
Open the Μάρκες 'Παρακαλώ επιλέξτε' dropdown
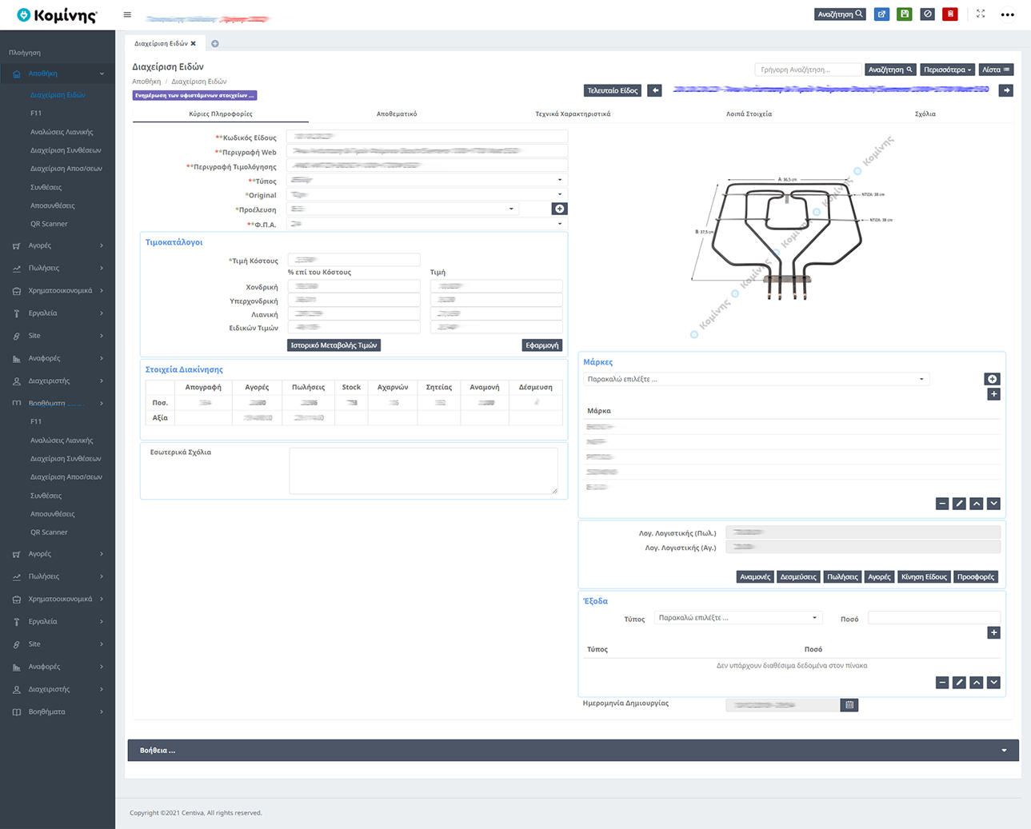coord(756,379)
